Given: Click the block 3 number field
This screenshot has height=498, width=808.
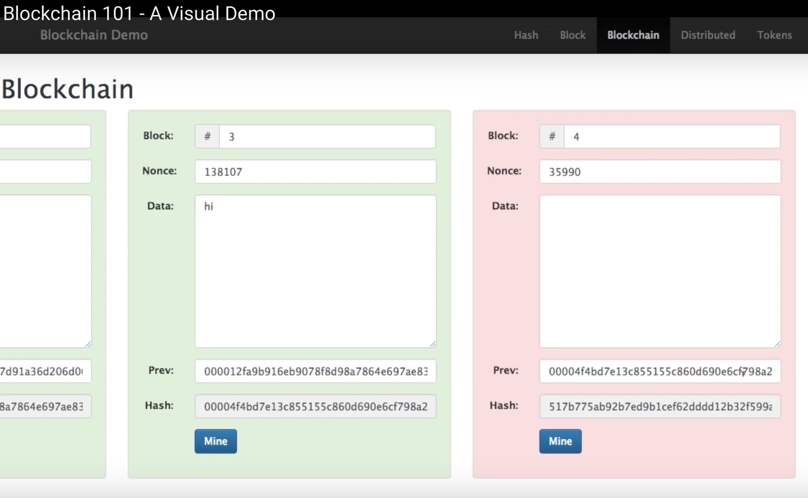Looking at the screenshot, I should click(x=327, y=136).
